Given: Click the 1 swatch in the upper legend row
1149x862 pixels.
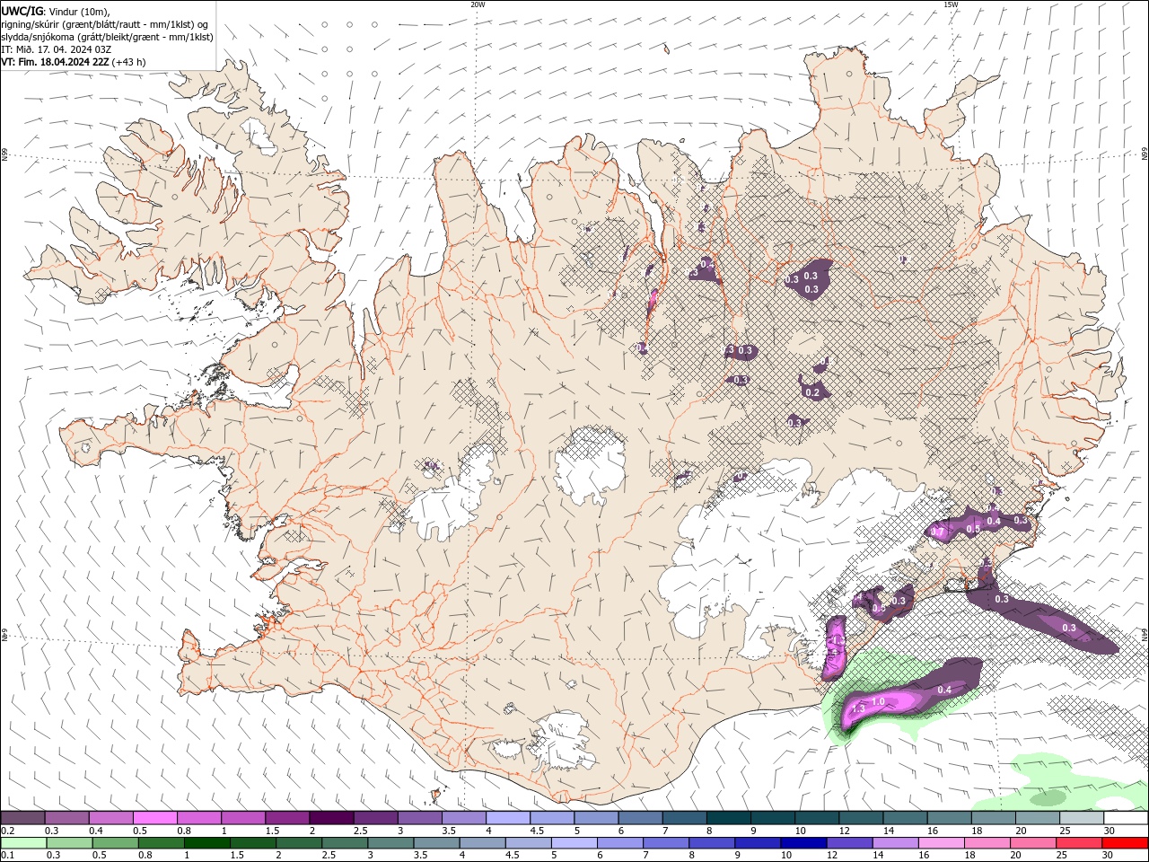Looking at the screenshot, I should point(243,818).
